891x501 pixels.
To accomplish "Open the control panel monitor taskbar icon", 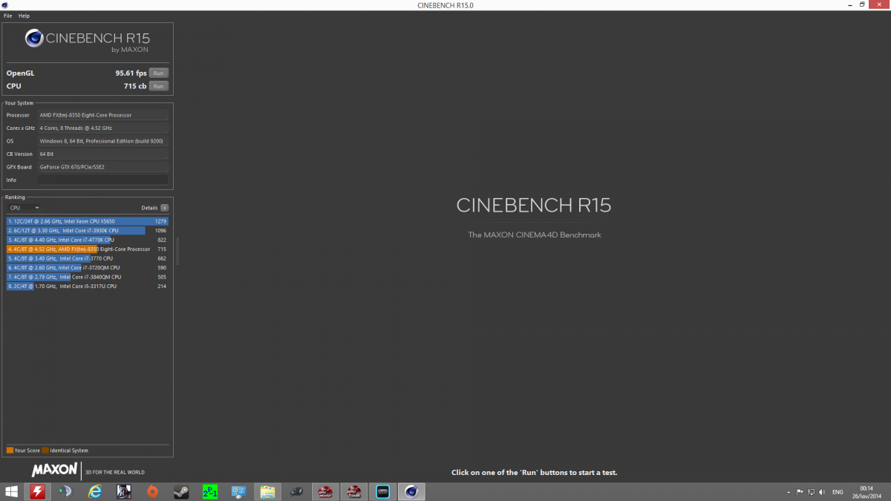I will (238, 491).
